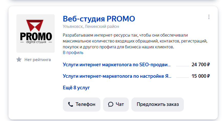Open the three-dot options menu

[209, 17]
